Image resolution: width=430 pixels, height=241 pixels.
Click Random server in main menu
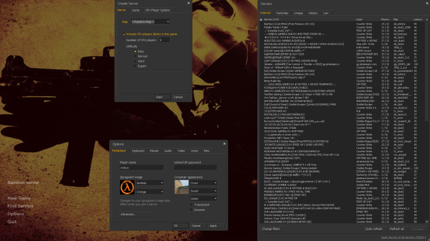pos(23,182)
